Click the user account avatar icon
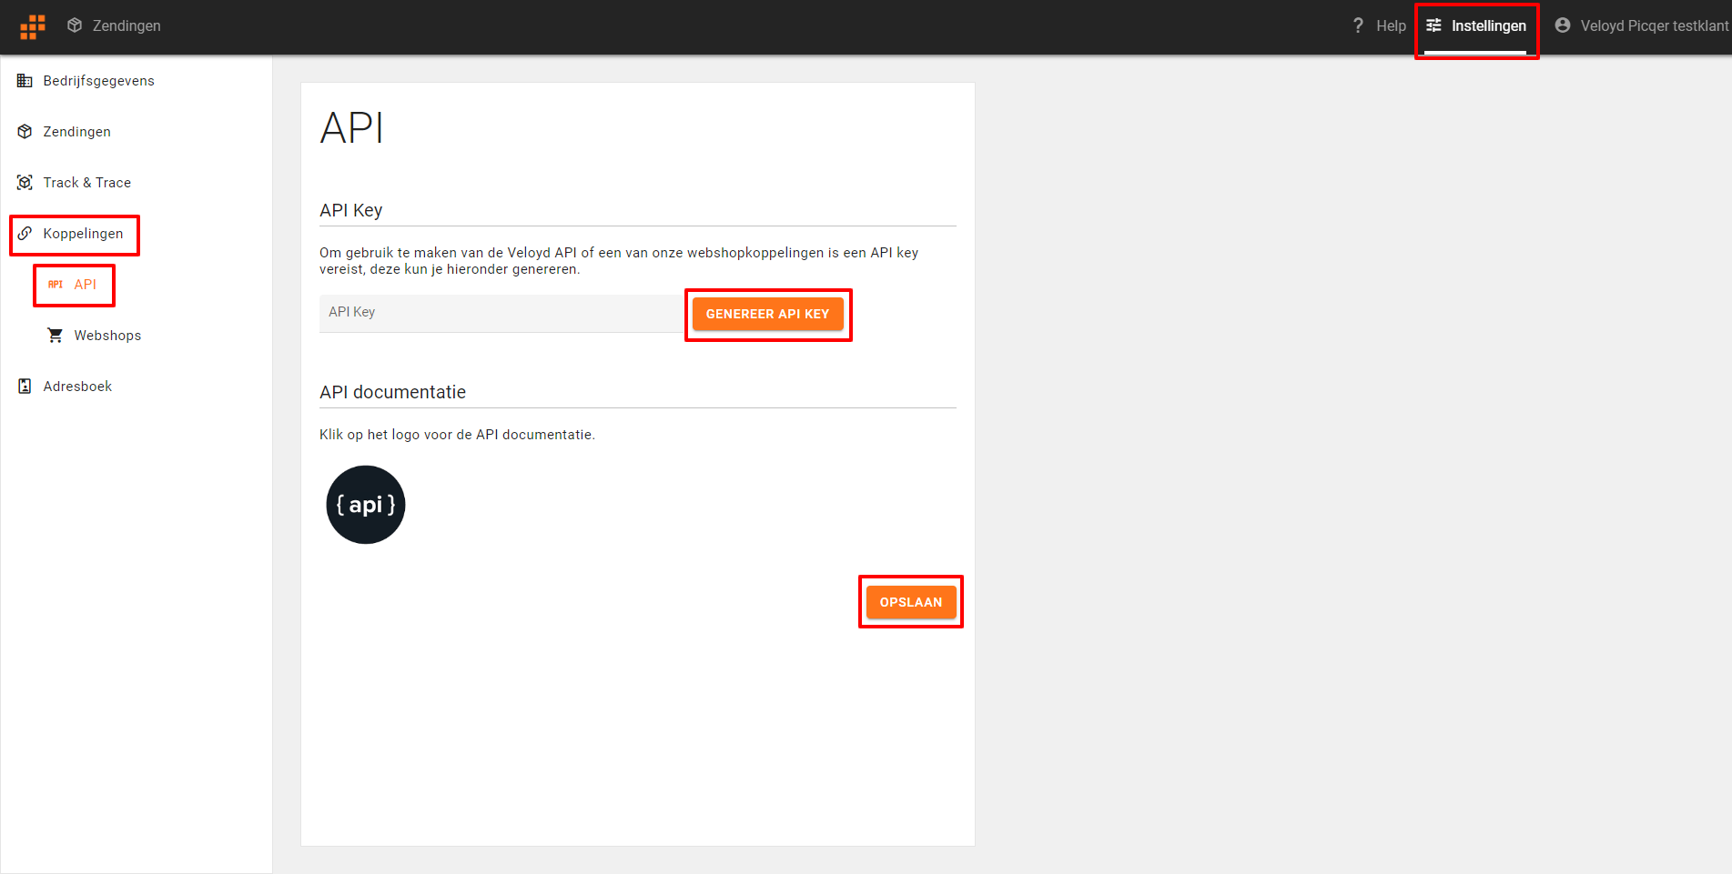The height and width of the screenshot is (874, 1732). click(1563, 25)
